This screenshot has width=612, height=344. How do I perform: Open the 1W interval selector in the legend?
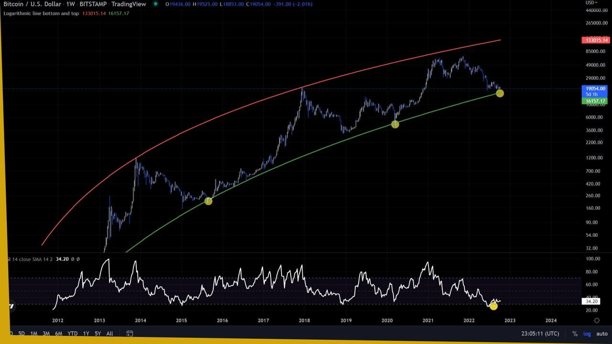click(69, 4)
